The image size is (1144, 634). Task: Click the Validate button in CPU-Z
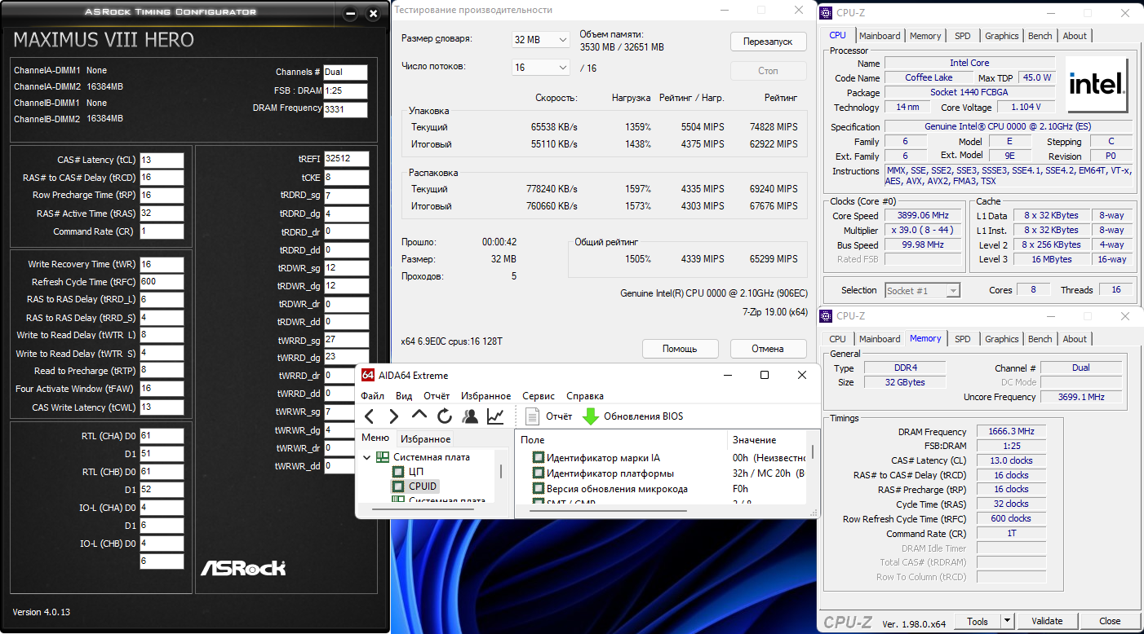click(x=1048, y=621)
